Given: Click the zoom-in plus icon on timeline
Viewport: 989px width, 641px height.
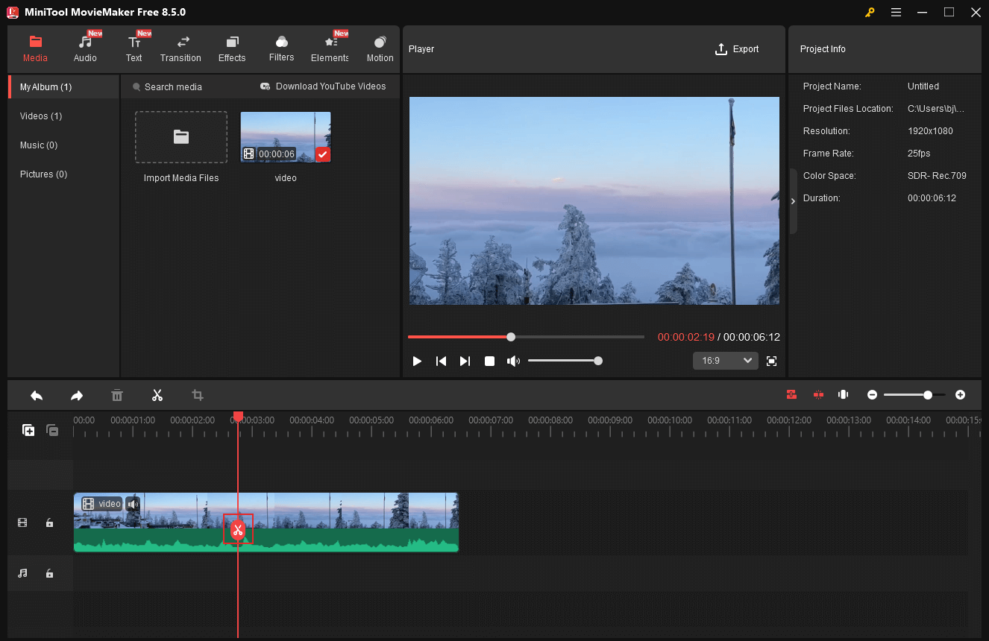Looking at the screenshot, I should point(960,394).
